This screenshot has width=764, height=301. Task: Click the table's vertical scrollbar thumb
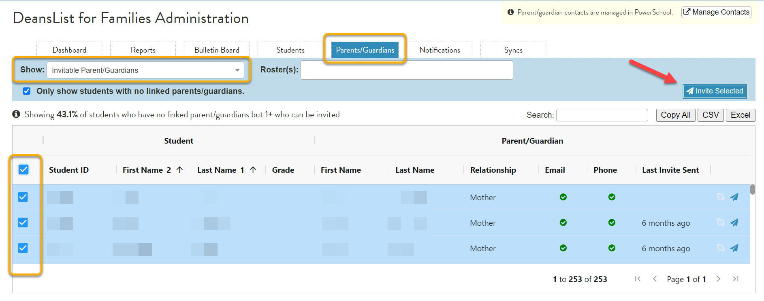[753, 189]
